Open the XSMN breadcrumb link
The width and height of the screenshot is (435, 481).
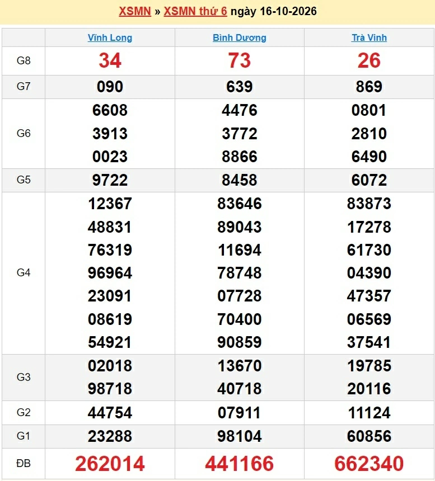point(135,11)
